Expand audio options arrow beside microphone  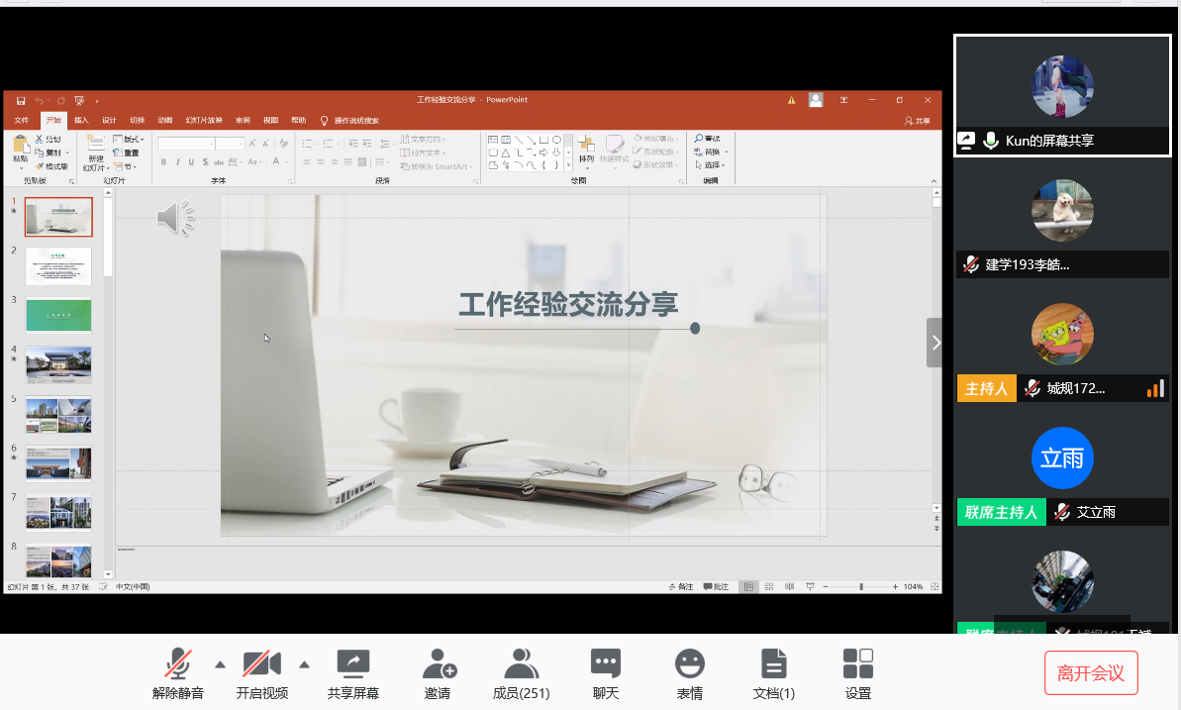pos(220,663)
